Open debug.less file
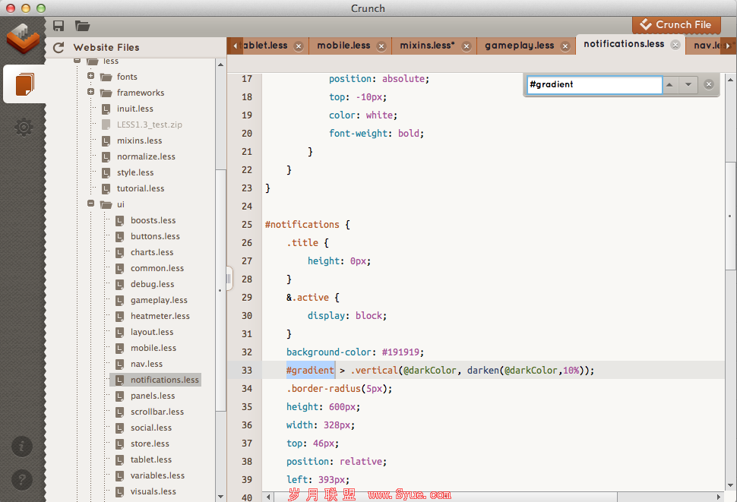The width and height of the screenshot is (737, 502). (152, 285)
